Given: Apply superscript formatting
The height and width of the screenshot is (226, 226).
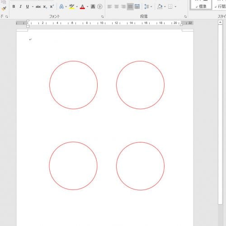Looking at the screenshot, I should click(x=52, y=6).
